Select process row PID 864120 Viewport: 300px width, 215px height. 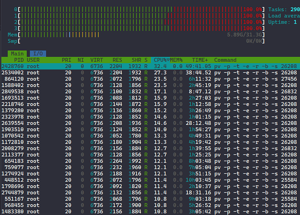coord(150,79)
